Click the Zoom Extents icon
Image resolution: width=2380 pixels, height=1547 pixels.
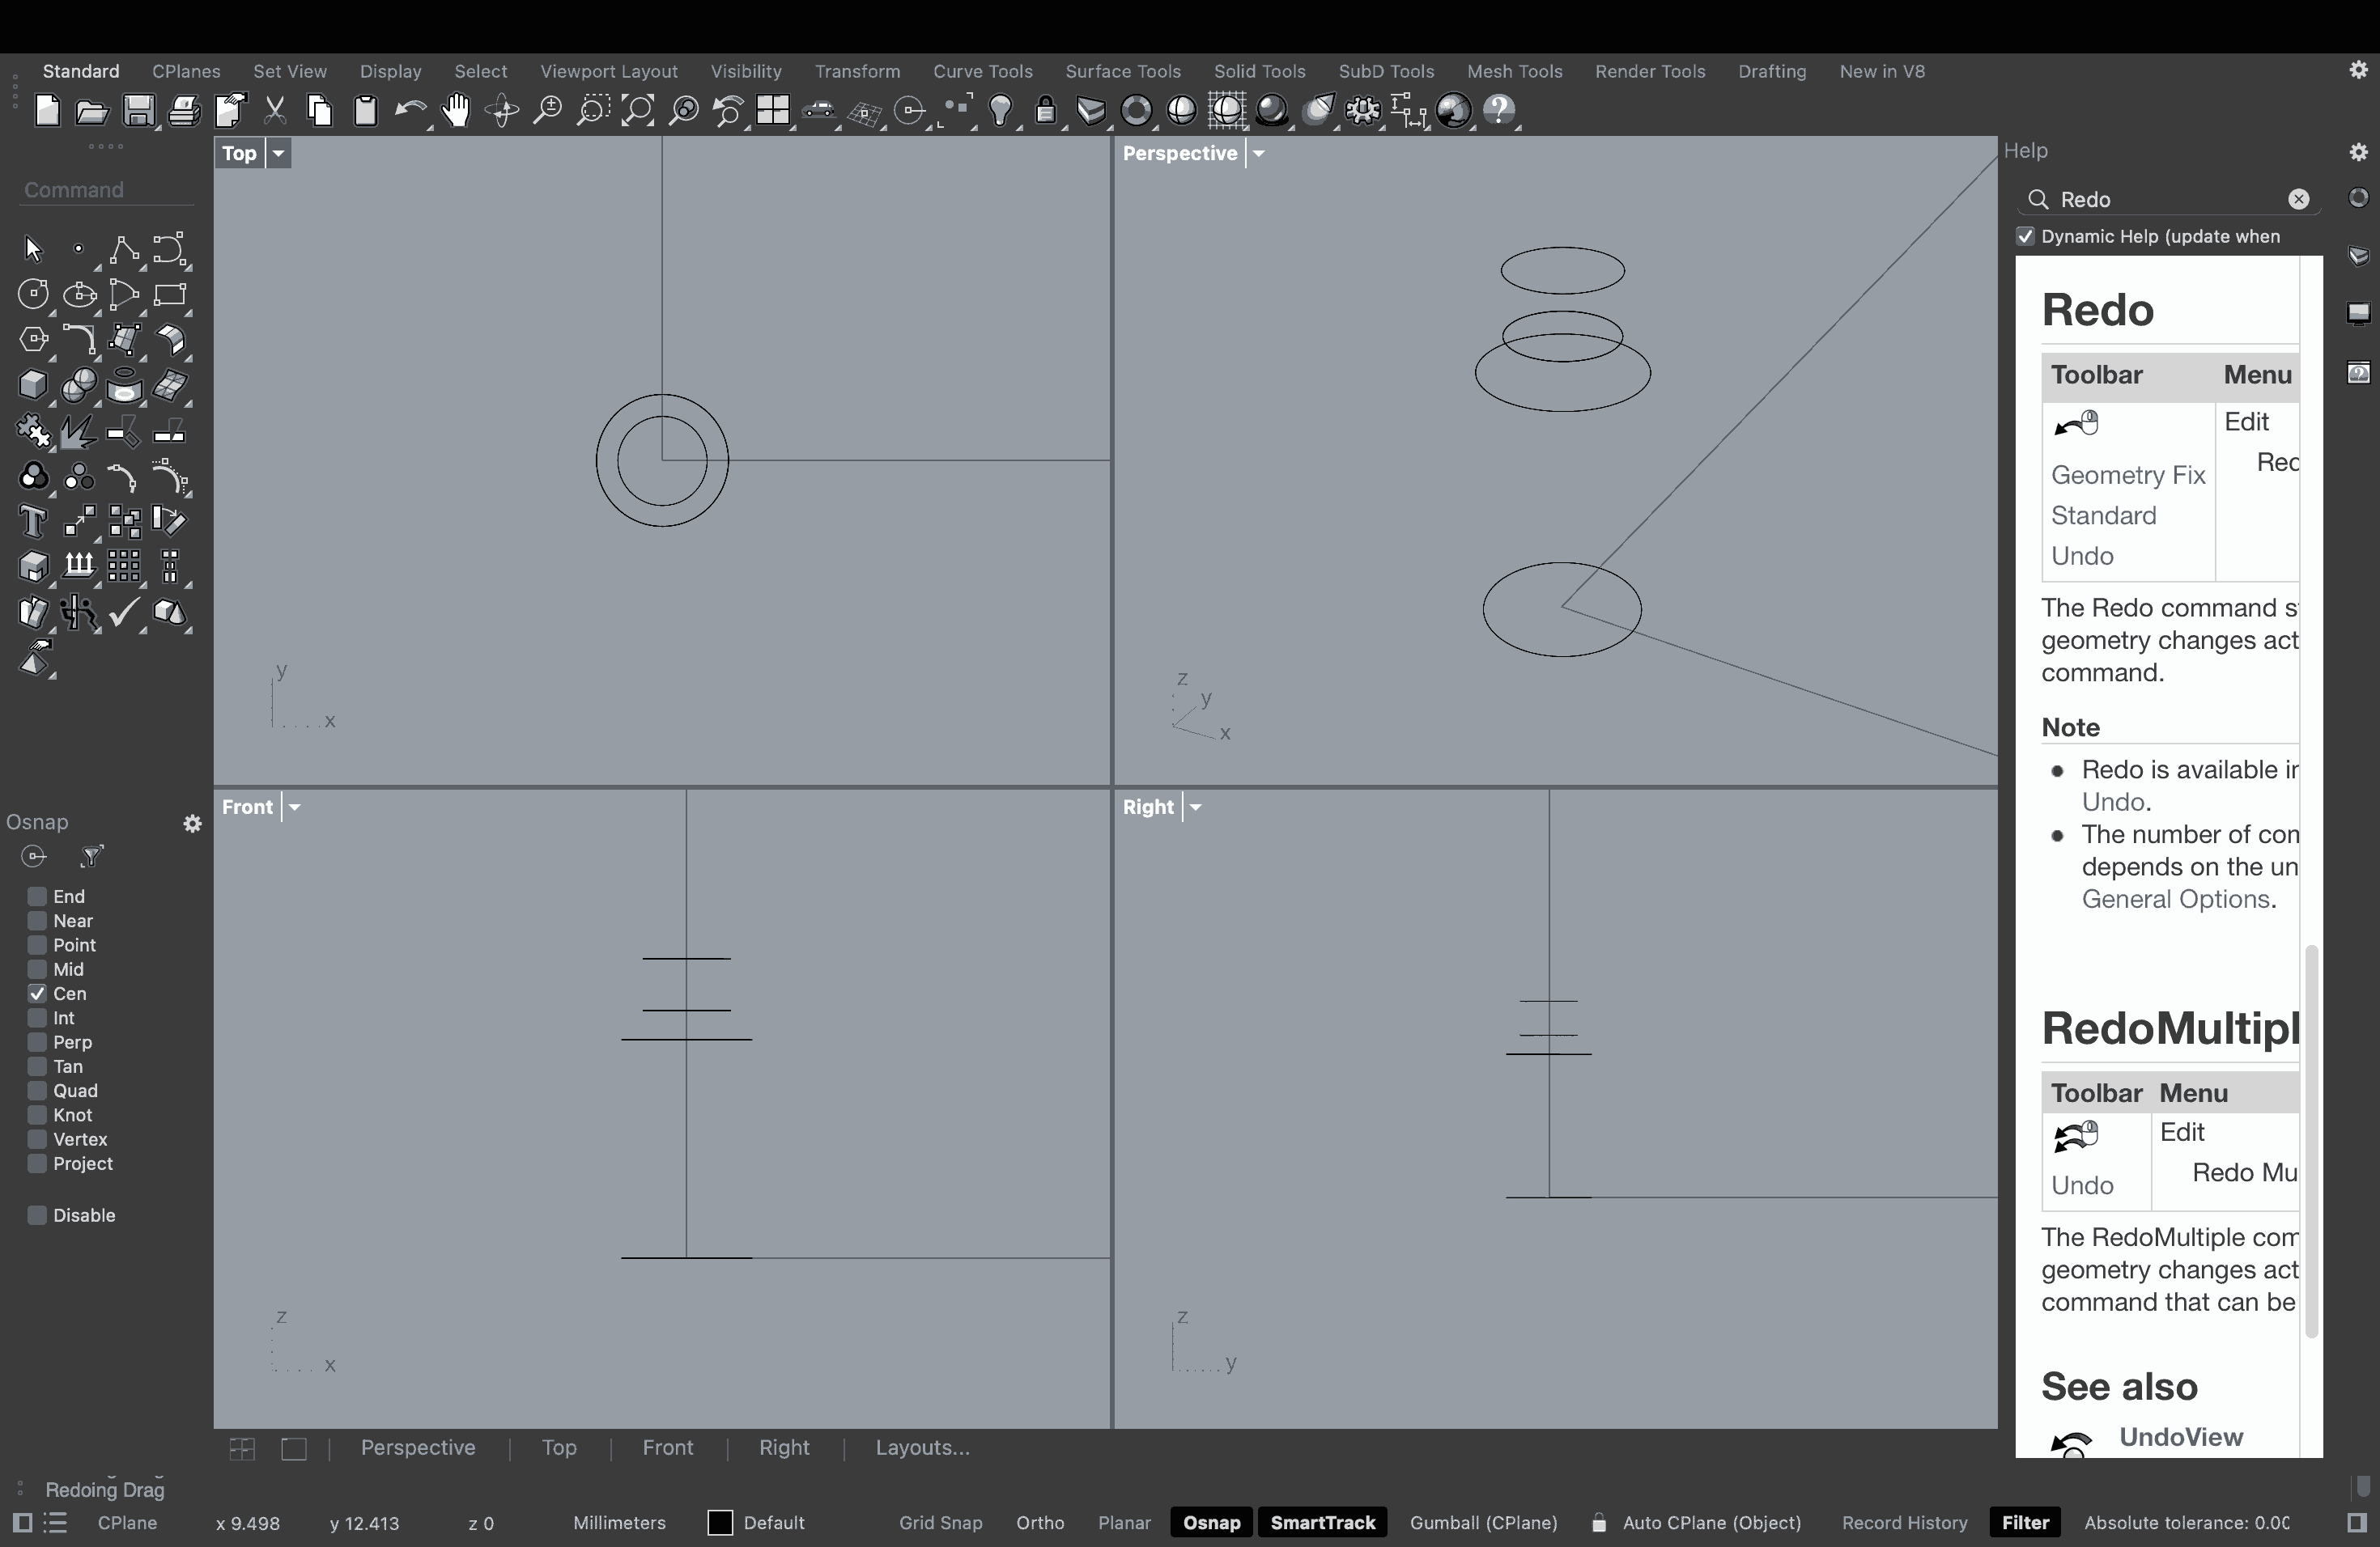(637, 111)
